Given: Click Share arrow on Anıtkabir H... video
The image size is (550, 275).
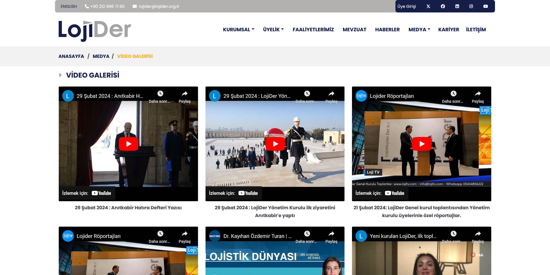Looking at the screenshot, I should [185, 93].
